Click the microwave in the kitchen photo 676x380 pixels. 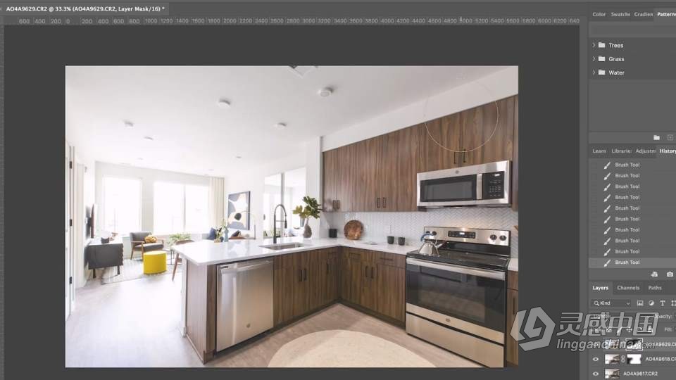point(464,184)
